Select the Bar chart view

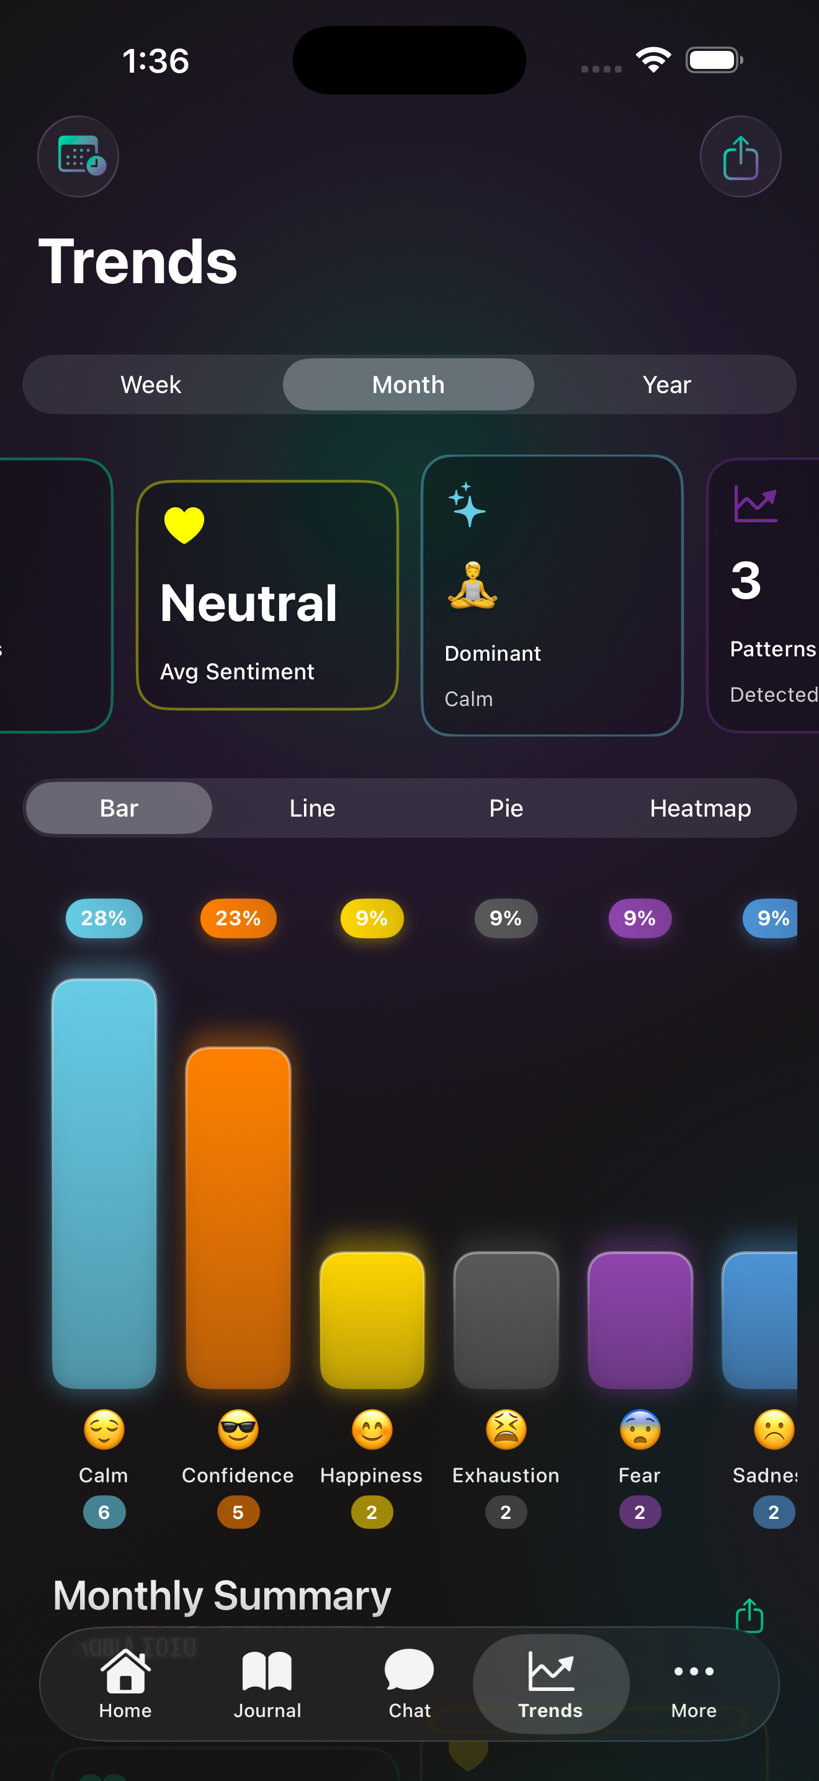click(119, 807)
